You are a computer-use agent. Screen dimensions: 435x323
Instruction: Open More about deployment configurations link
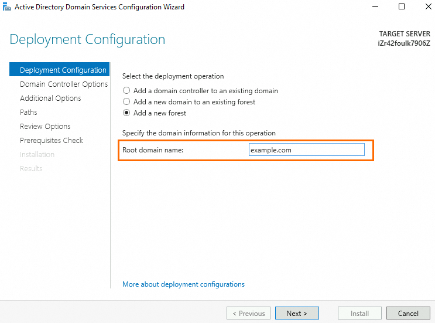click(183, 284)
